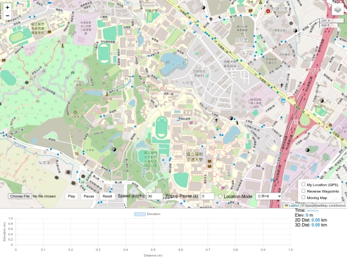The width and height of the screenshot is (347, 260).
Task: Click the 2D Dist 0.00 value
Action: [316, 220]
